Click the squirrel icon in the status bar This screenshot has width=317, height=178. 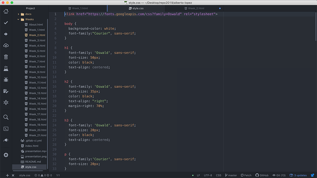click(312, 175)
